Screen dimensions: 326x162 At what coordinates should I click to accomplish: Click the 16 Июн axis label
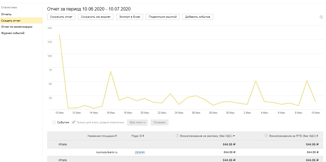point(111,113)
